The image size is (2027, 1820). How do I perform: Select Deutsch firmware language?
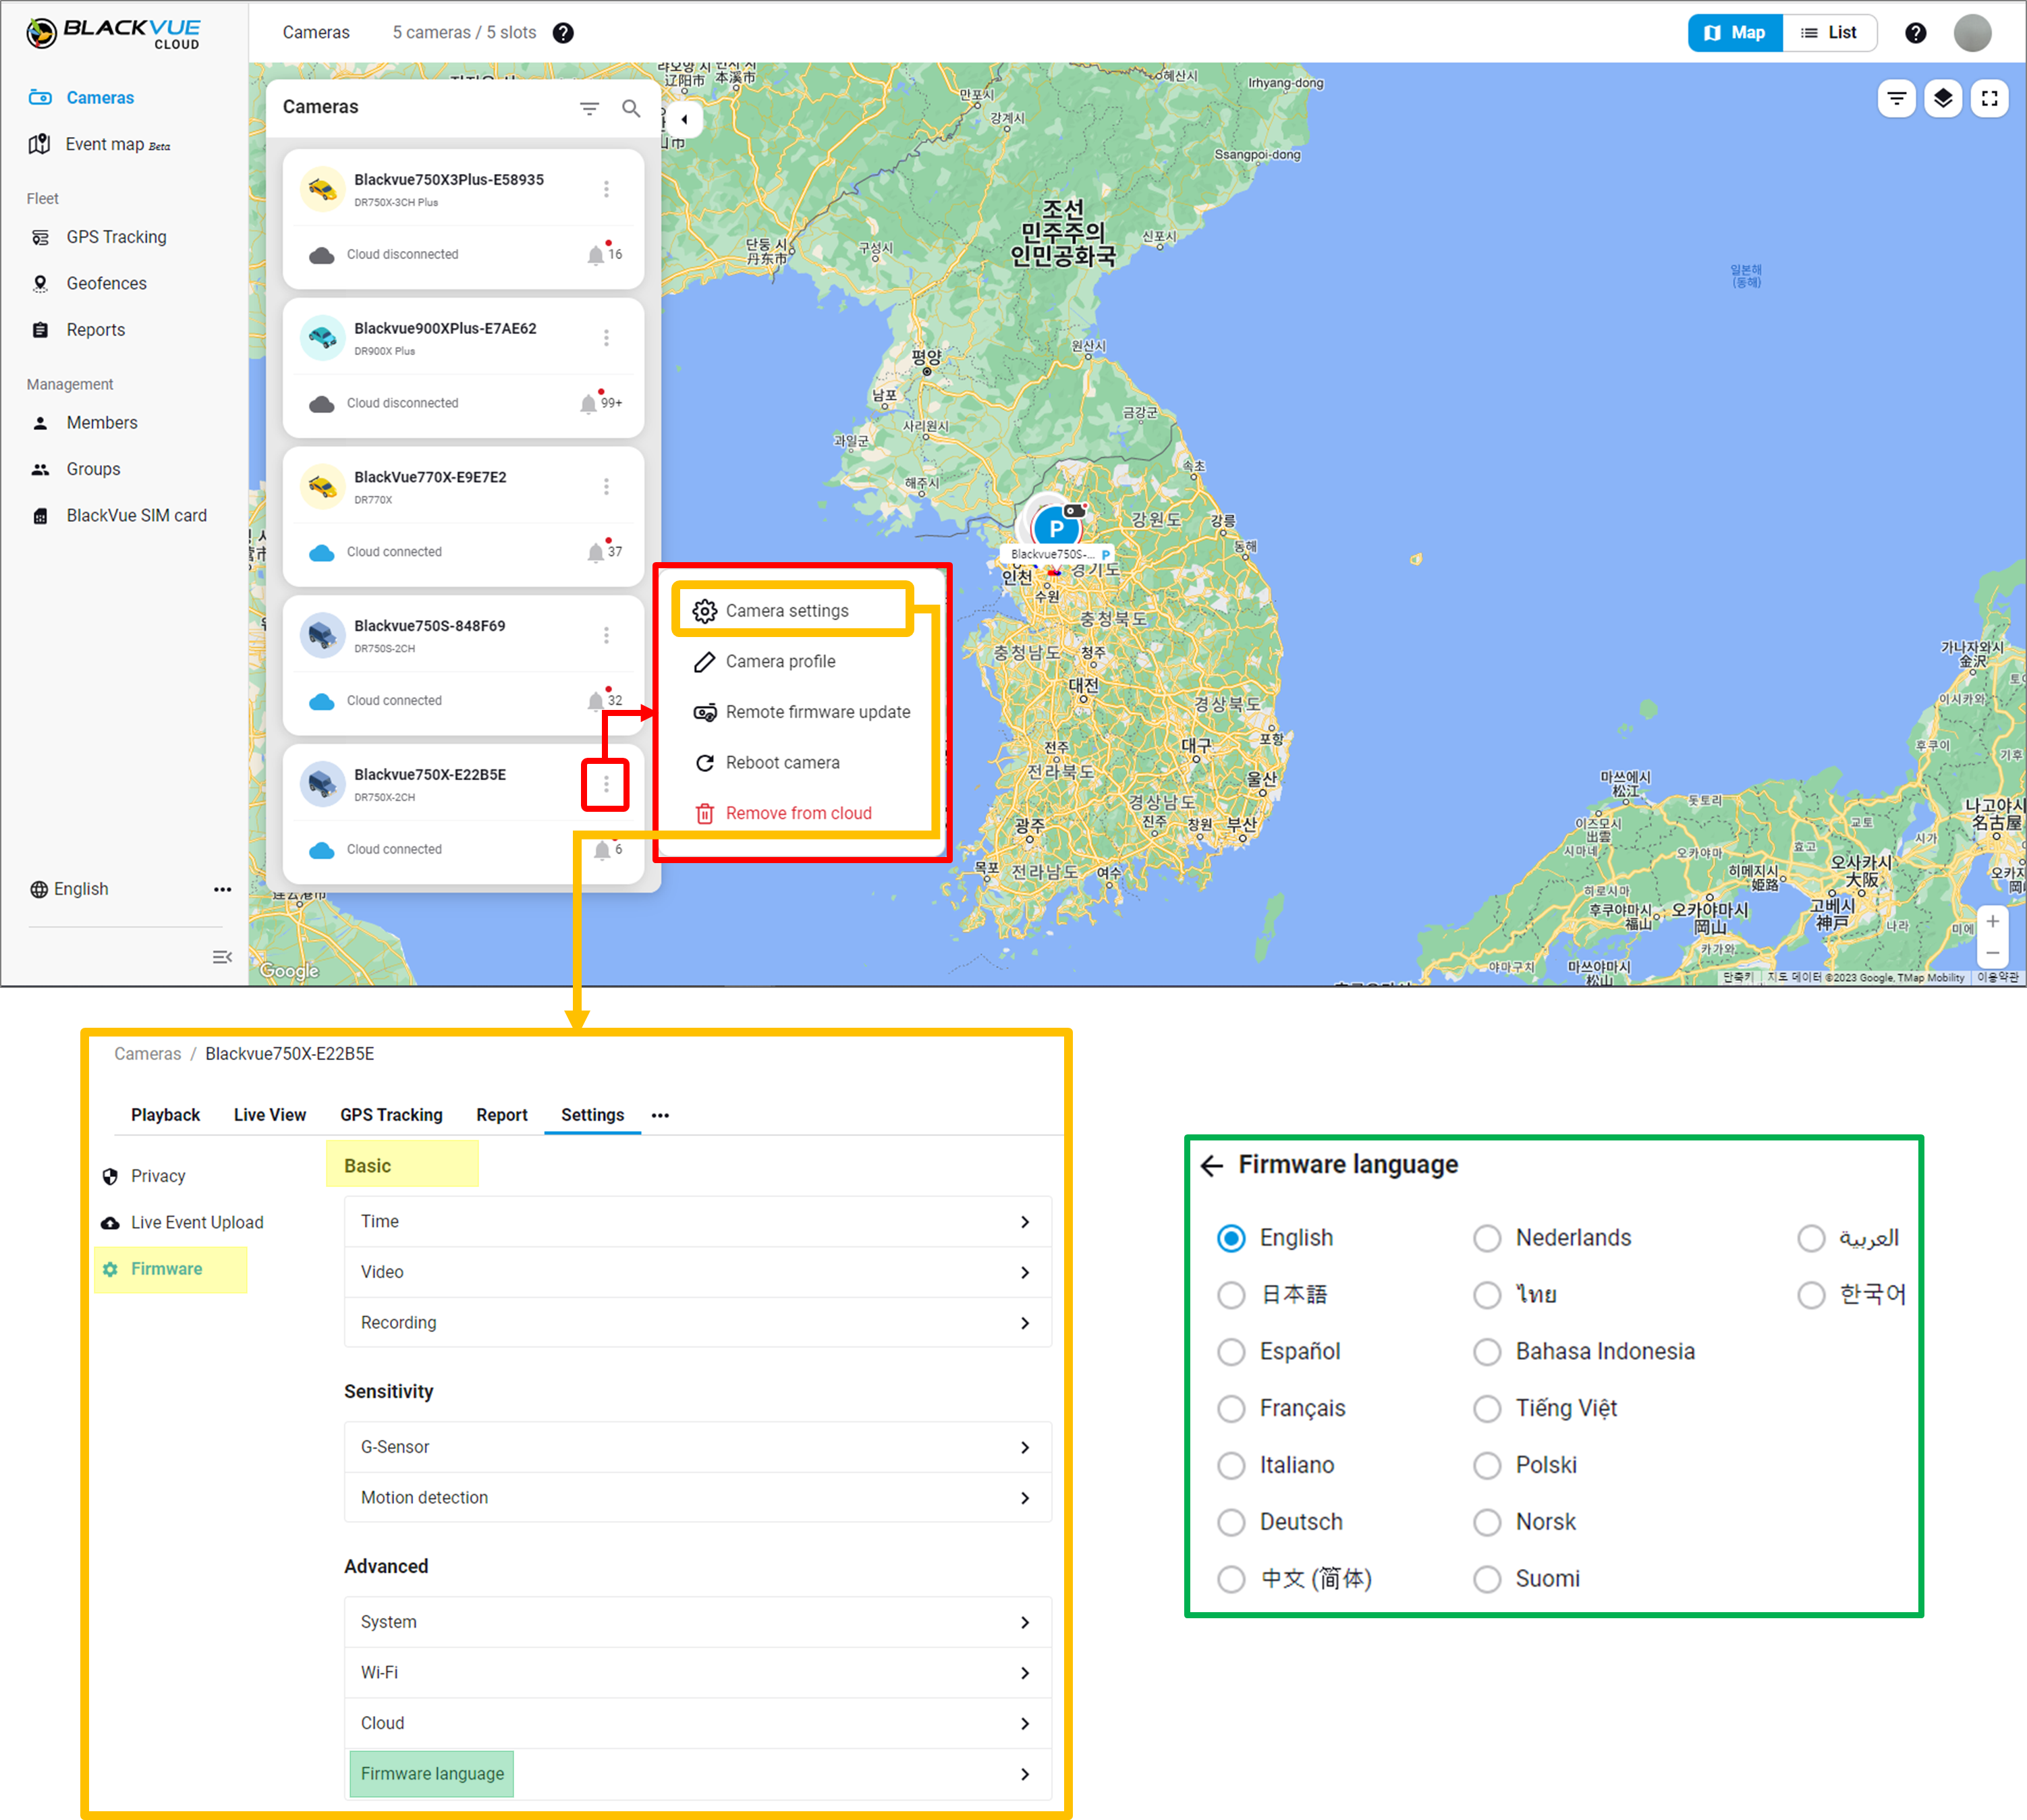click(x=1231, y=1523)
